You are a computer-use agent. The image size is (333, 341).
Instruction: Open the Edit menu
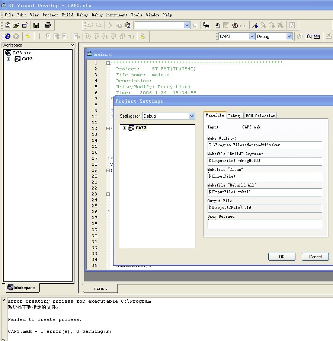coord(22,15)
